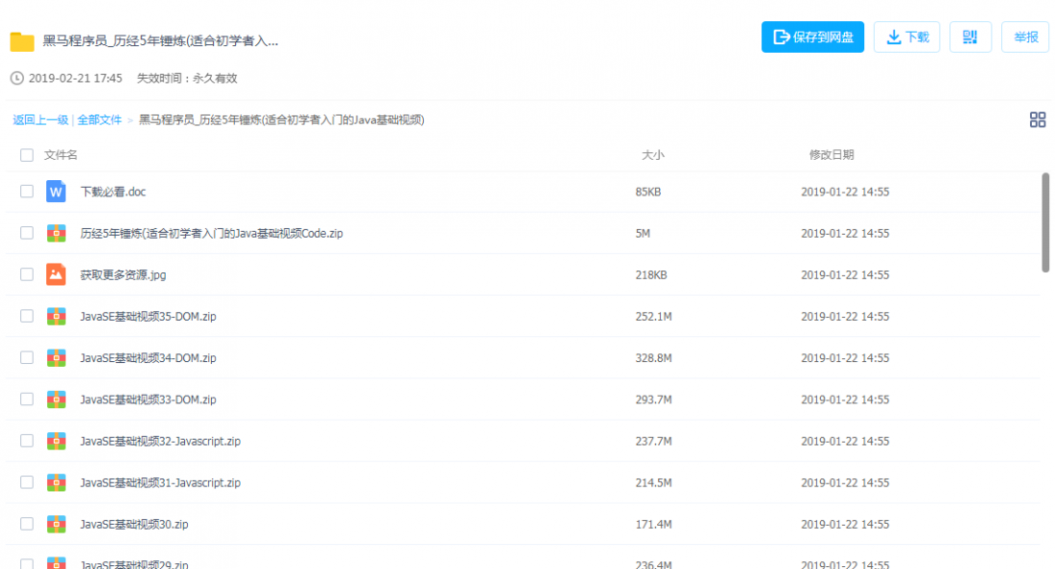1055x569 pixels.
Task: Sort files by 大小 column header
Action: [652, 155]
